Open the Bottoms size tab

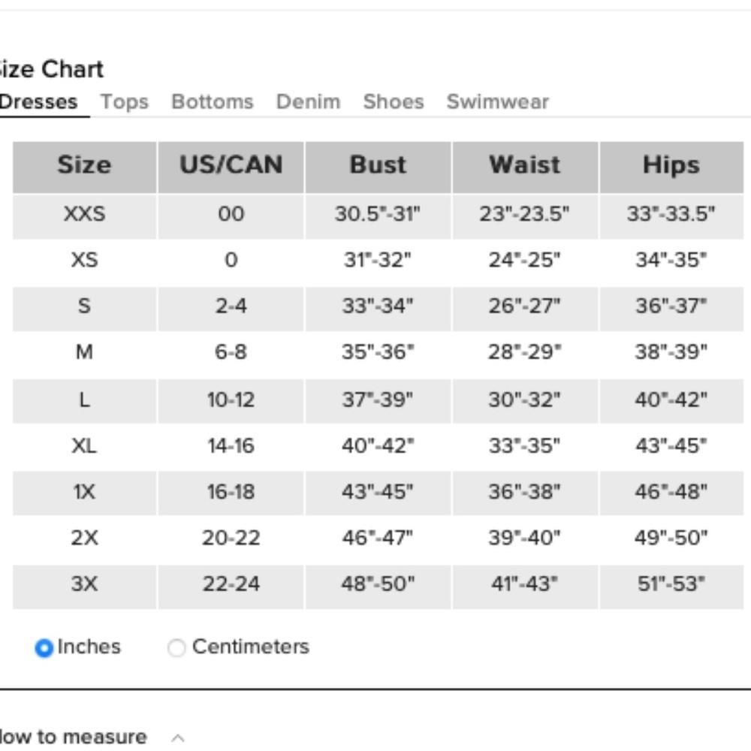[x=213, y=101]
